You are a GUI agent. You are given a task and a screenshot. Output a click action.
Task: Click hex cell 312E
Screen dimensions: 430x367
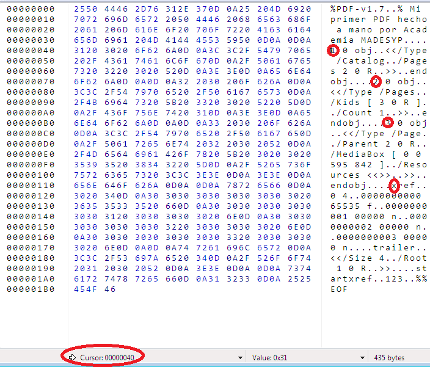point(177,9)
